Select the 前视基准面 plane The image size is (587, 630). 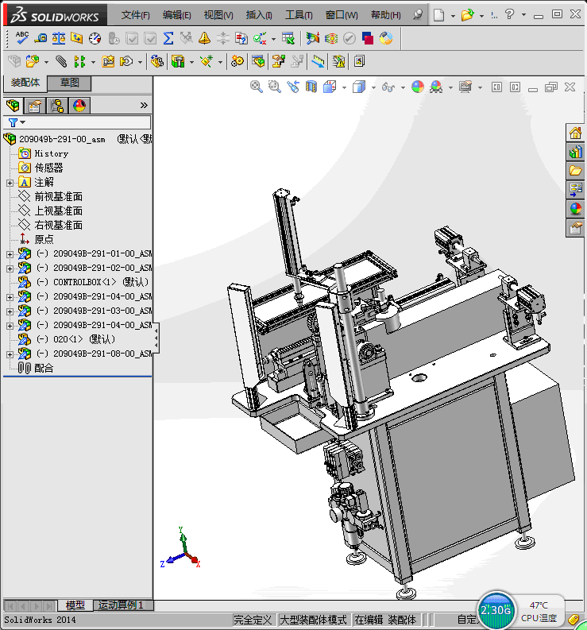(58, 196)
